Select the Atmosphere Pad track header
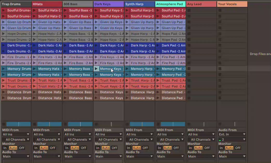 click(170, 4)
